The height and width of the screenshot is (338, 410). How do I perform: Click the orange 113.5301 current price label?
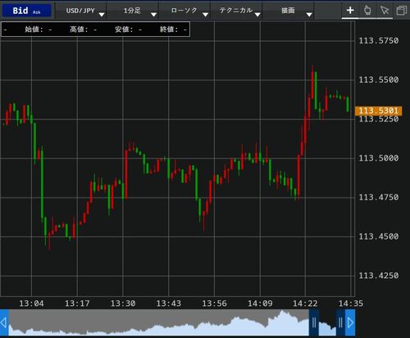click(378, 111)
